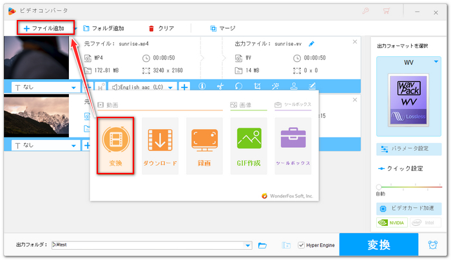This screenshot has width=451, height=260.
Task: Open subtitle dropdown なし on second video
Action: (x=46, y=145)
